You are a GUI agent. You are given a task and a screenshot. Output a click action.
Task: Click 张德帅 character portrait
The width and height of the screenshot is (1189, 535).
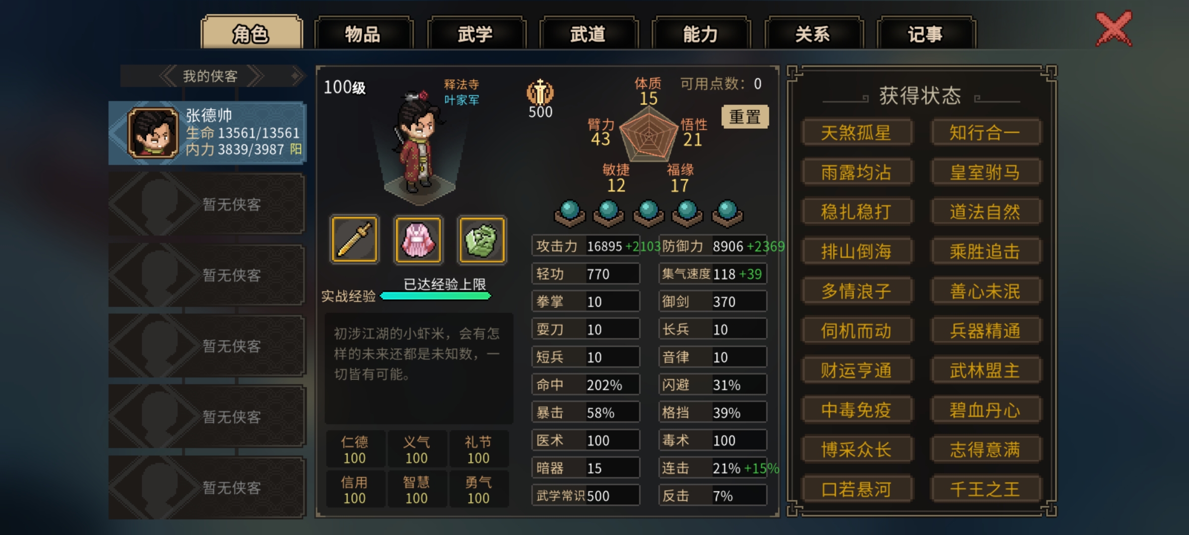pos(153,133)
